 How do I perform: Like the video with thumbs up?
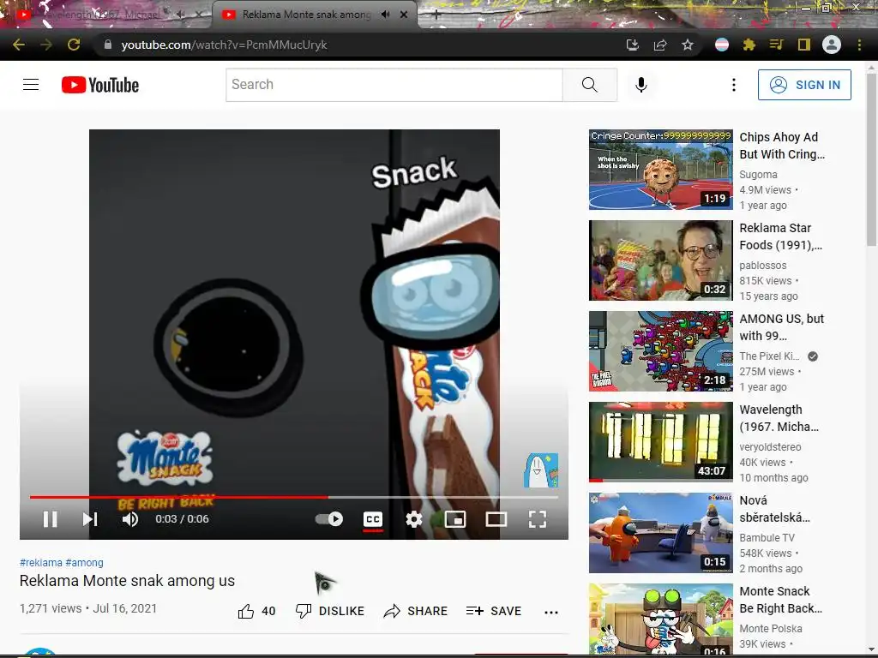point(256,611)
